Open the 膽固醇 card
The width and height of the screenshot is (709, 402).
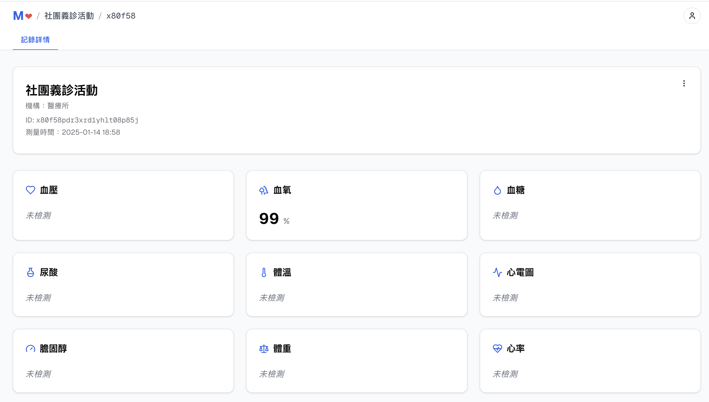(123, 361)
